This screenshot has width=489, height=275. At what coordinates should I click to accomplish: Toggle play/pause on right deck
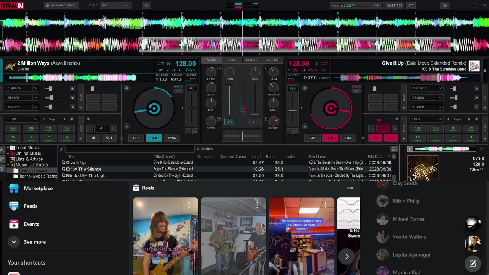click(x=330, y=138)
